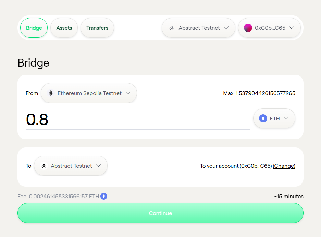This screenshot has height=237, width=321.
Task: Open the destination Abstract Testnet dropdown
Action: point(71,166)
